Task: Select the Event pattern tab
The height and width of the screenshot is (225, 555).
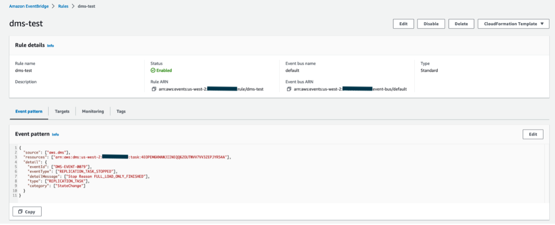Action: pos(29,111)
